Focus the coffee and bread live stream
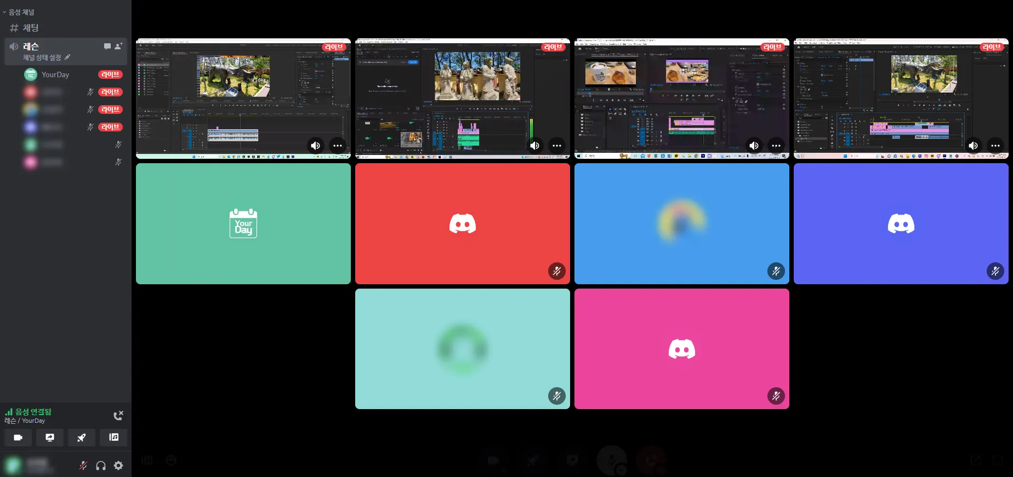 (682, 99)
